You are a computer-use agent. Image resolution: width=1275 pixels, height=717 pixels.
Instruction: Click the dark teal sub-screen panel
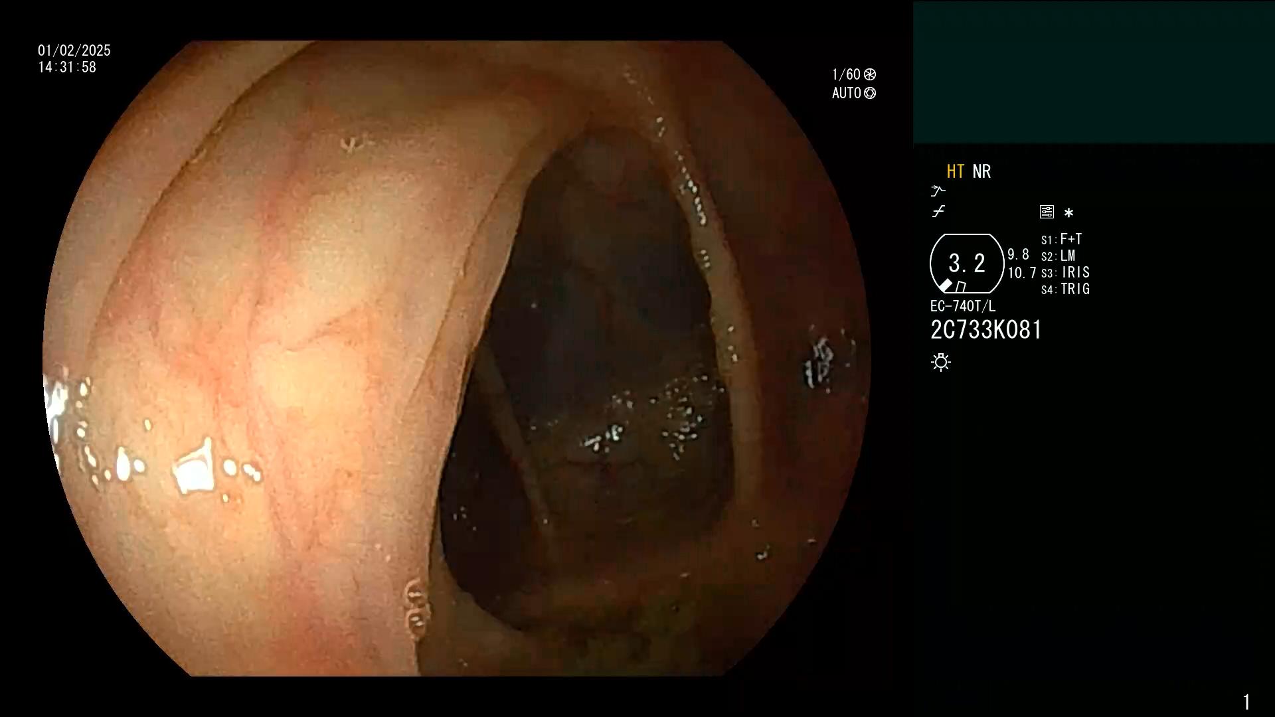coord(1094,72)
